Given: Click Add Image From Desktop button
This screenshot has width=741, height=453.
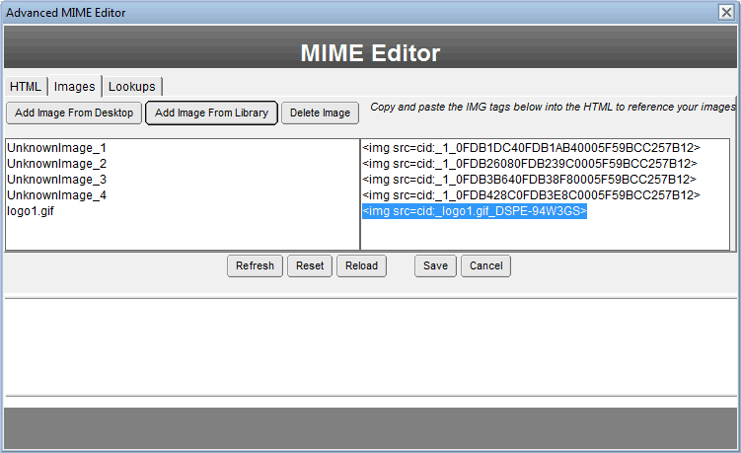Looking at the screenshot, I should coord(74,113).
